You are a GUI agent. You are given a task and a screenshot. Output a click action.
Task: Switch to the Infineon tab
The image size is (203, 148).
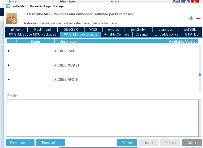16,29
